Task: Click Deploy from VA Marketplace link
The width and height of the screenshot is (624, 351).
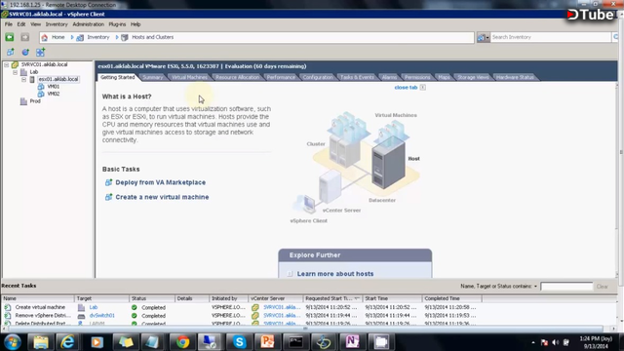Action: tap(160, 182)
